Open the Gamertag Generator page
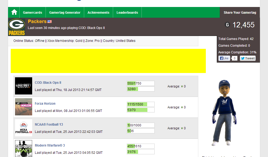The width and height of the screenshot is (268, 157). pos(65,13)
